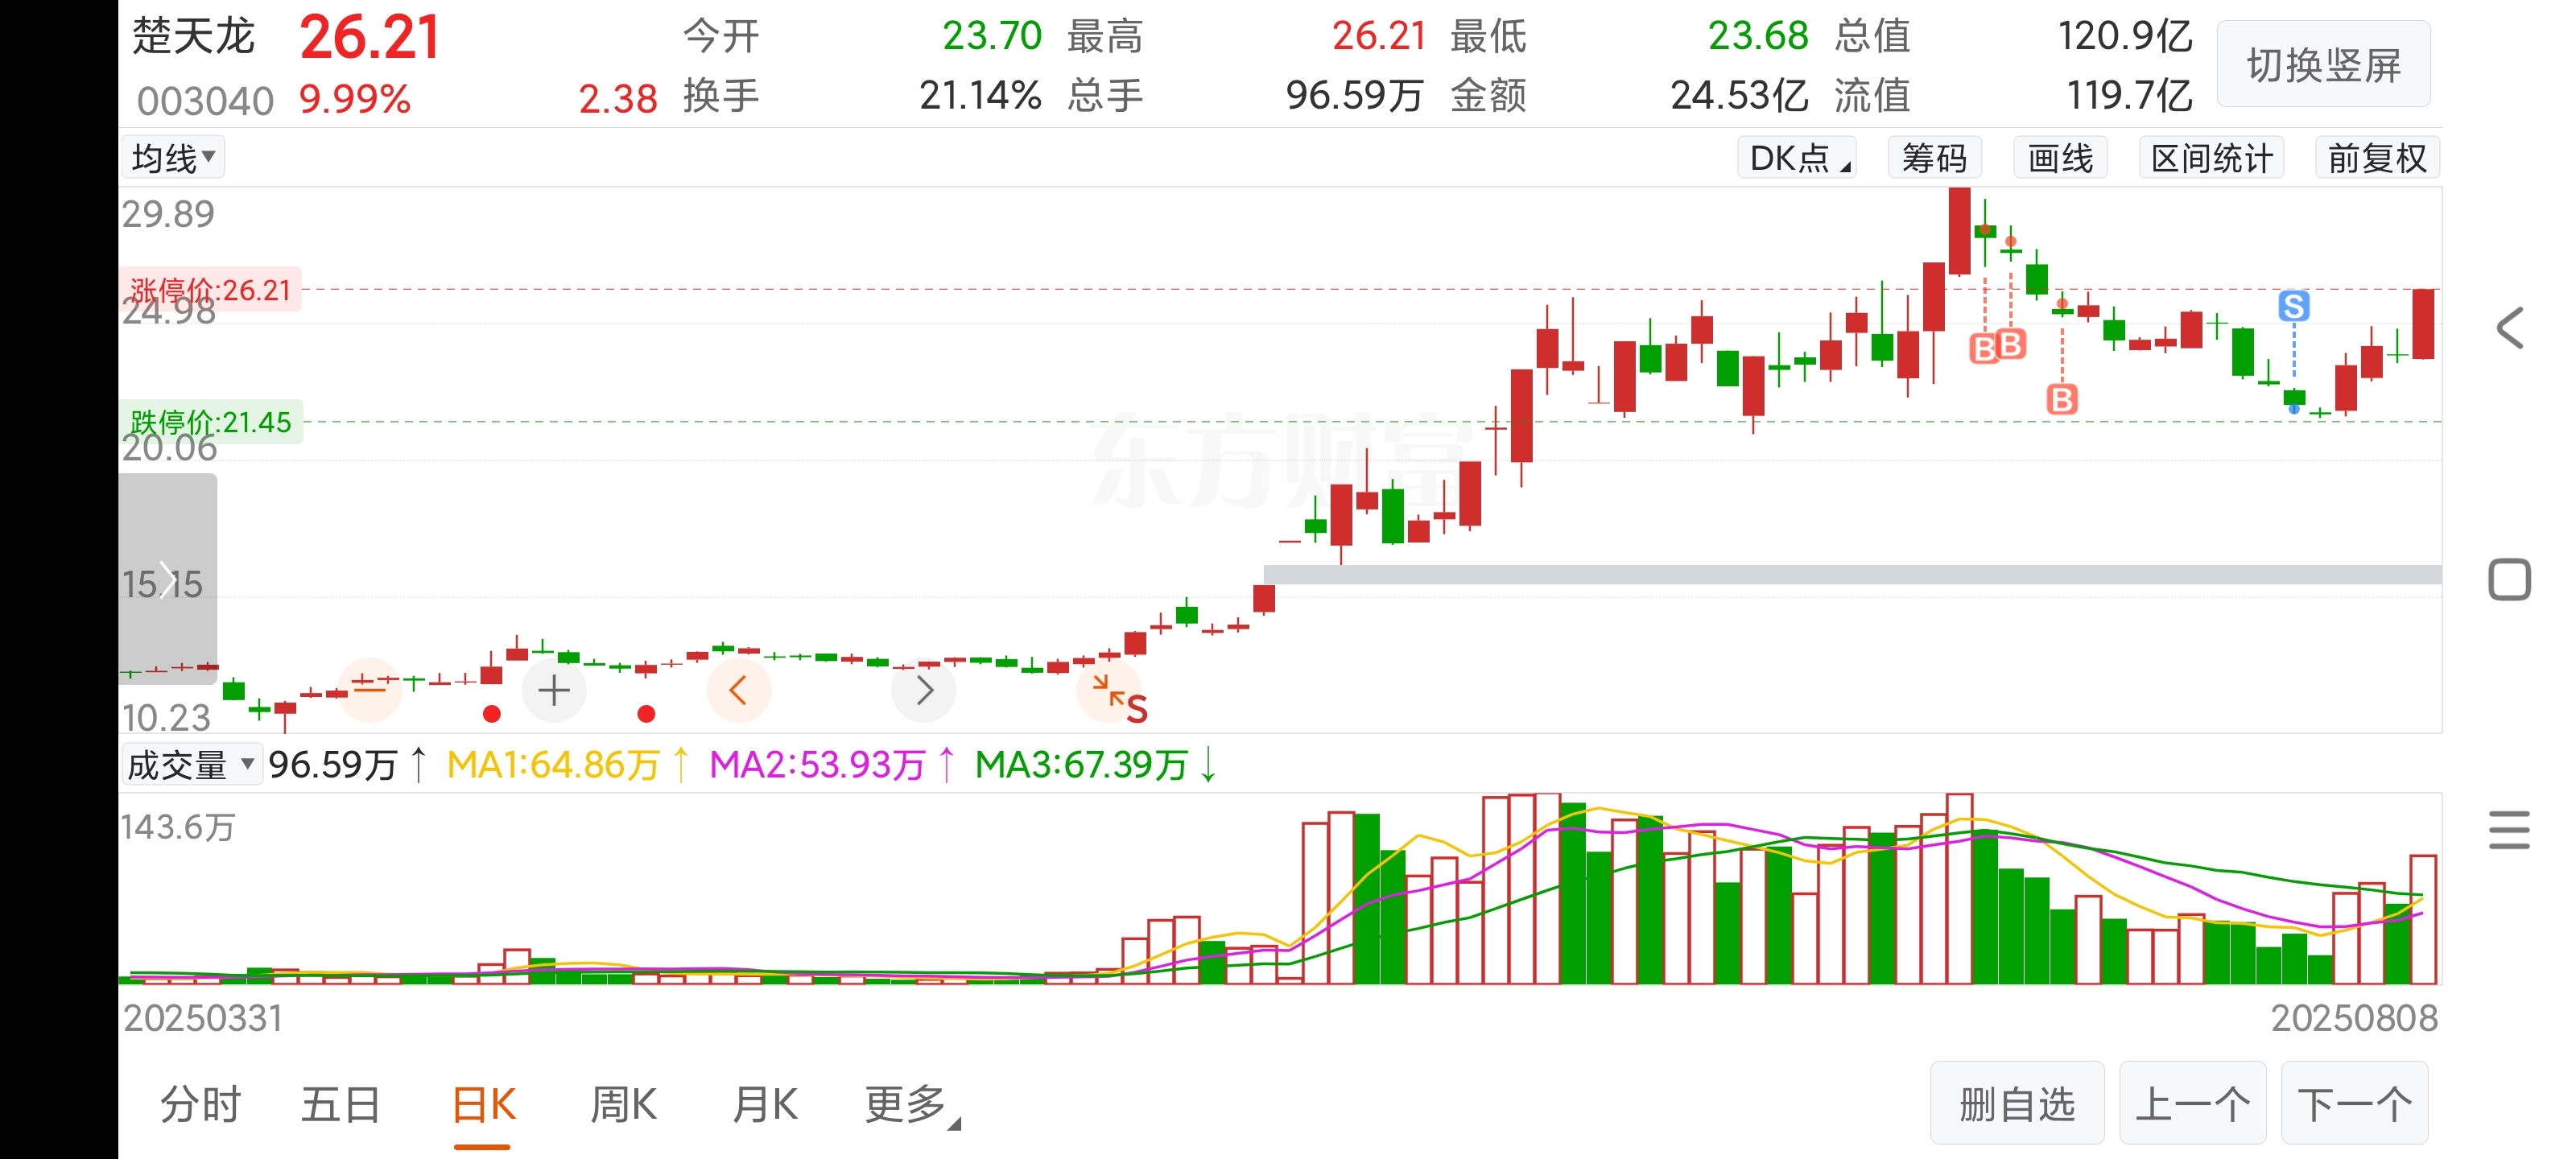
Task: Click 删自选 to remove from watchlist
Action: point(2017,1104)
